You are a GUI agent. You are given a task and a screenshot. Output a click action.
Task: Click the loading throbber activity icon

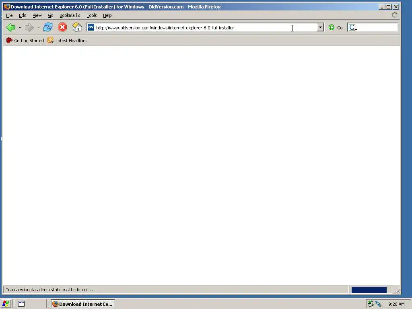394,15
